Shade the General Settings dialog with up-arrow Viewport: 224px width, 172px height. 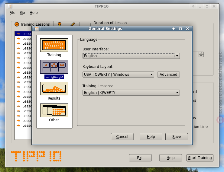pyautogui.click(x=174, y=29)
